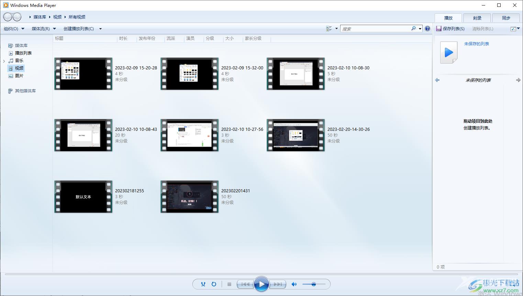523x296 pixels.
Task: Click the view options icon
Action: (329, 29)
